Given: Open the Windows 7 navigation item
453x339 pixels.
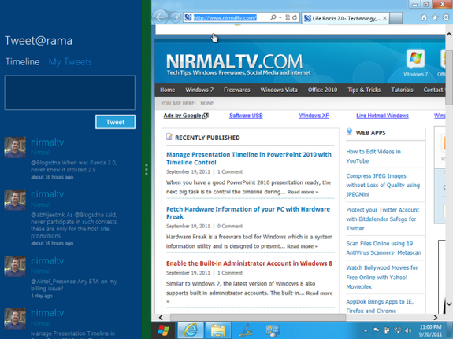Looking at the screenshot, I should point(199,90).
